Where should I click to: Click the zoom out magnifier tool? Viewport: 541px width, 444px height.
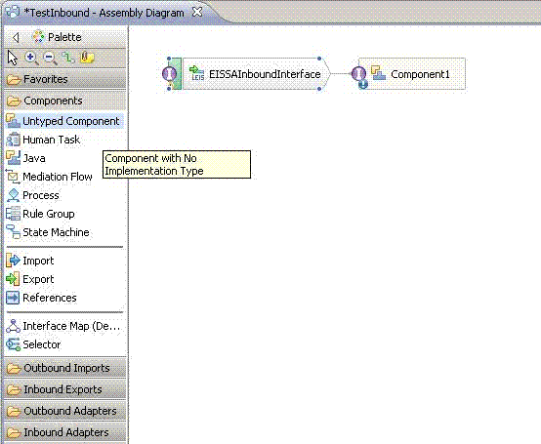[x=51, y=58]
